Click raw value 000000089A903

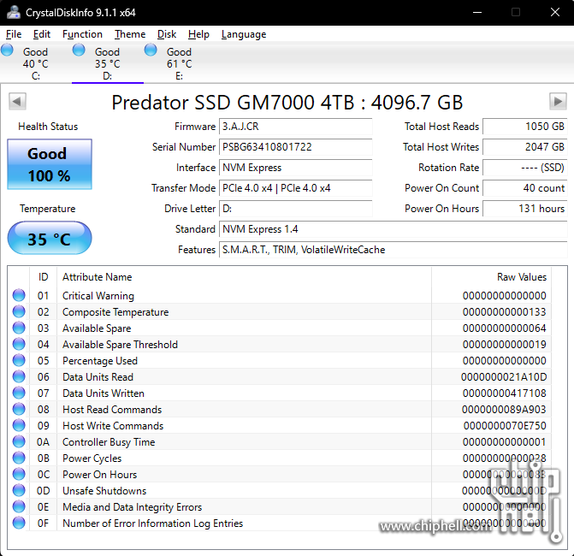click(x=504, y=409)
